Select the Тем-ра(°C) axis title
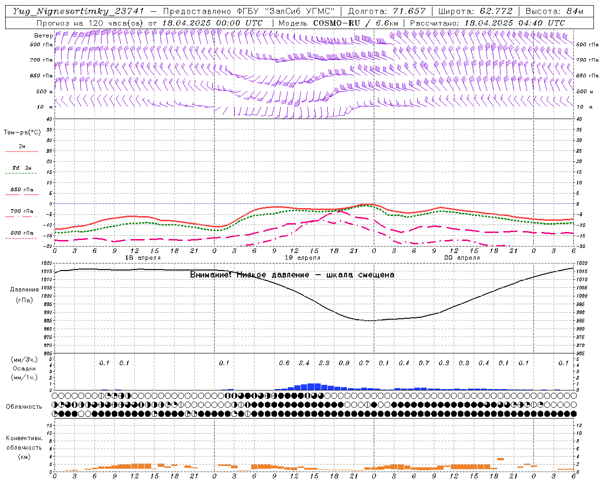This screenshot has height=480, width=601. (x=22, y=133)
